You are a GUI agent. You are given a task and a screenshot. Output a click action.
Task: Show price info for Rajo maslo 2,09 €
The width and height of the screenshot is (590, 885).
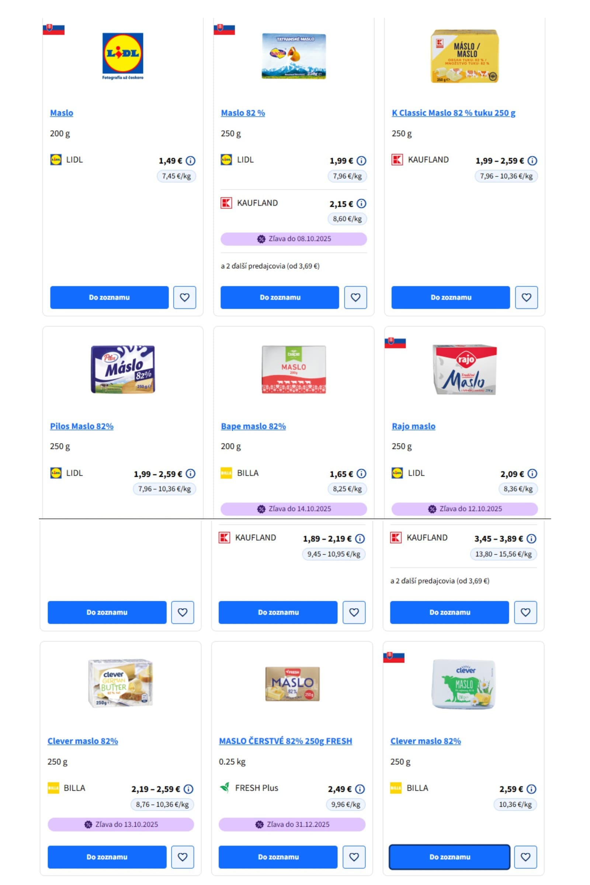point(532,474)
